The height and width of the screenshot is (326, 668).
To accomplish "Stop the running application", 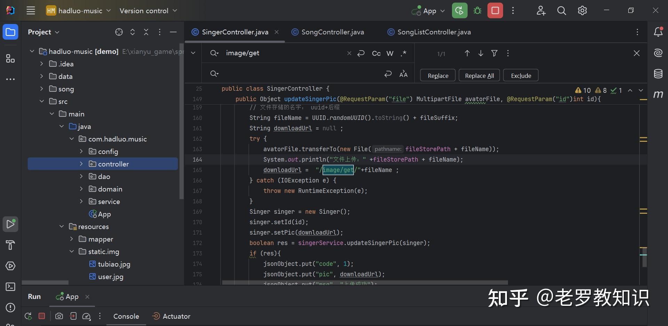I will [x=495, y=10].
